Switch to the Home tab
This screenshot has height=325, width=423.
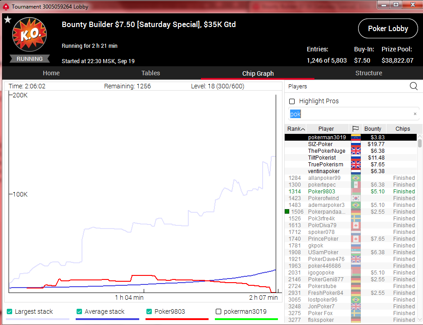pos(51,73)
